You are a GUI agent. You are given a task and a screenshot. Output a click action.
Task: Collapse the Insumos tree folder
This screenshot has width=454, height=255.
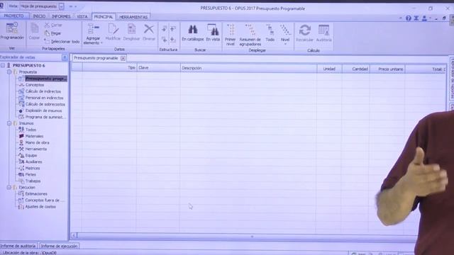click(x=9, y=123)
